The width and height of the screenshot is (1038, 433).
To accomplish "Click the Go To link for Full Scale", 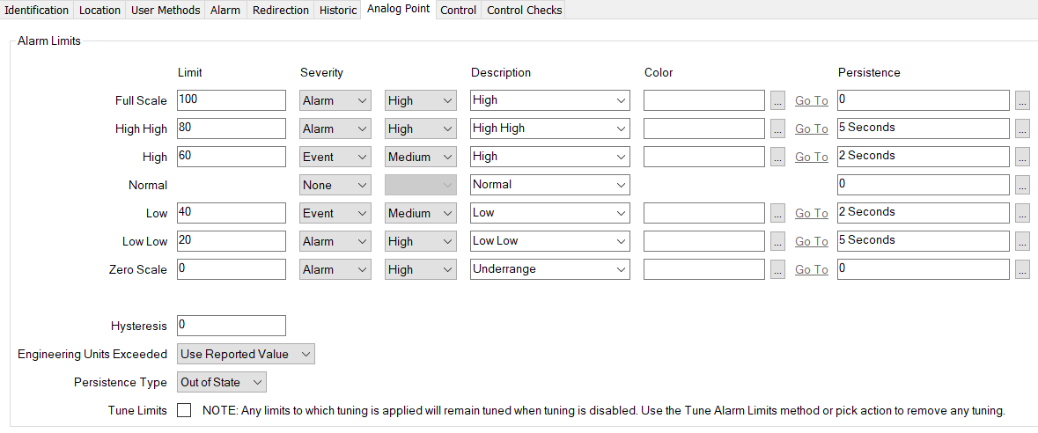I will pos(811,100).
